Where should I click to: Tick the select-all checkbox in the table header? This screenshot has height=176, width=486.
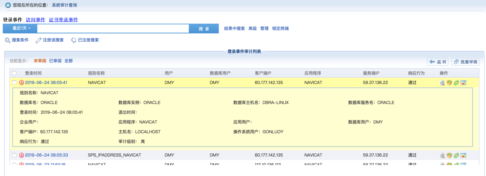[x=14, y=73]
